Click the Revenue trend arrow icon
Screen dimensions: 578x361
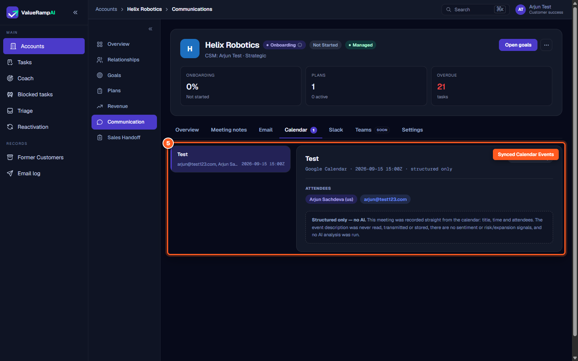click(100, 106)
